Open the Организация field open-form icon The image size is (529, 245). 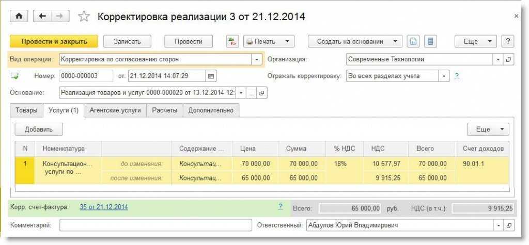(x=508, y=59)
